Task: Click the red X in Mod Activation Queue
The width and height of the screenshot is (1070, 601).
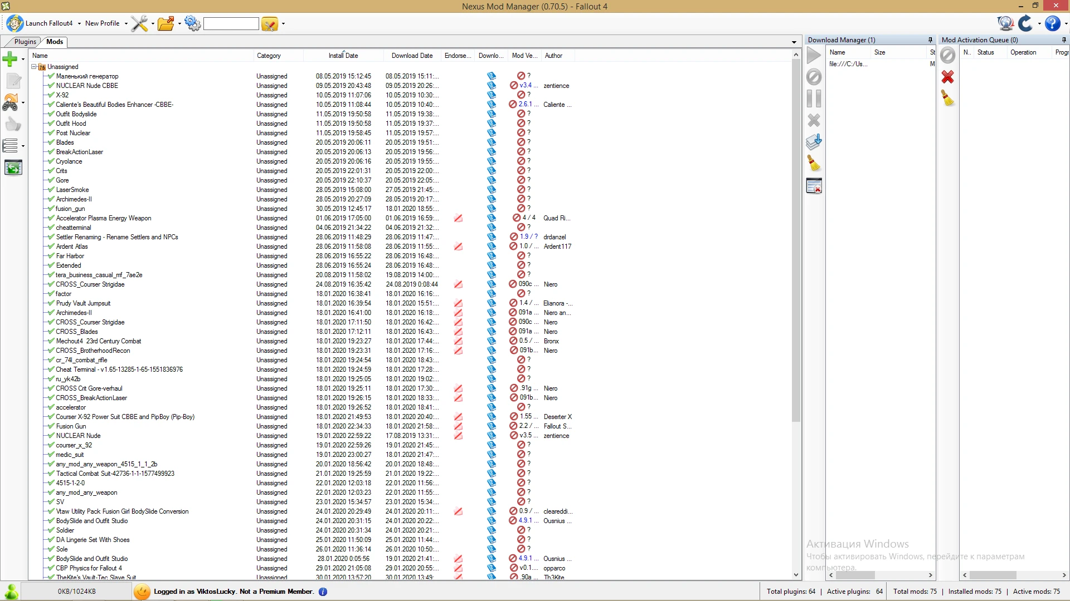Action: 947,77
